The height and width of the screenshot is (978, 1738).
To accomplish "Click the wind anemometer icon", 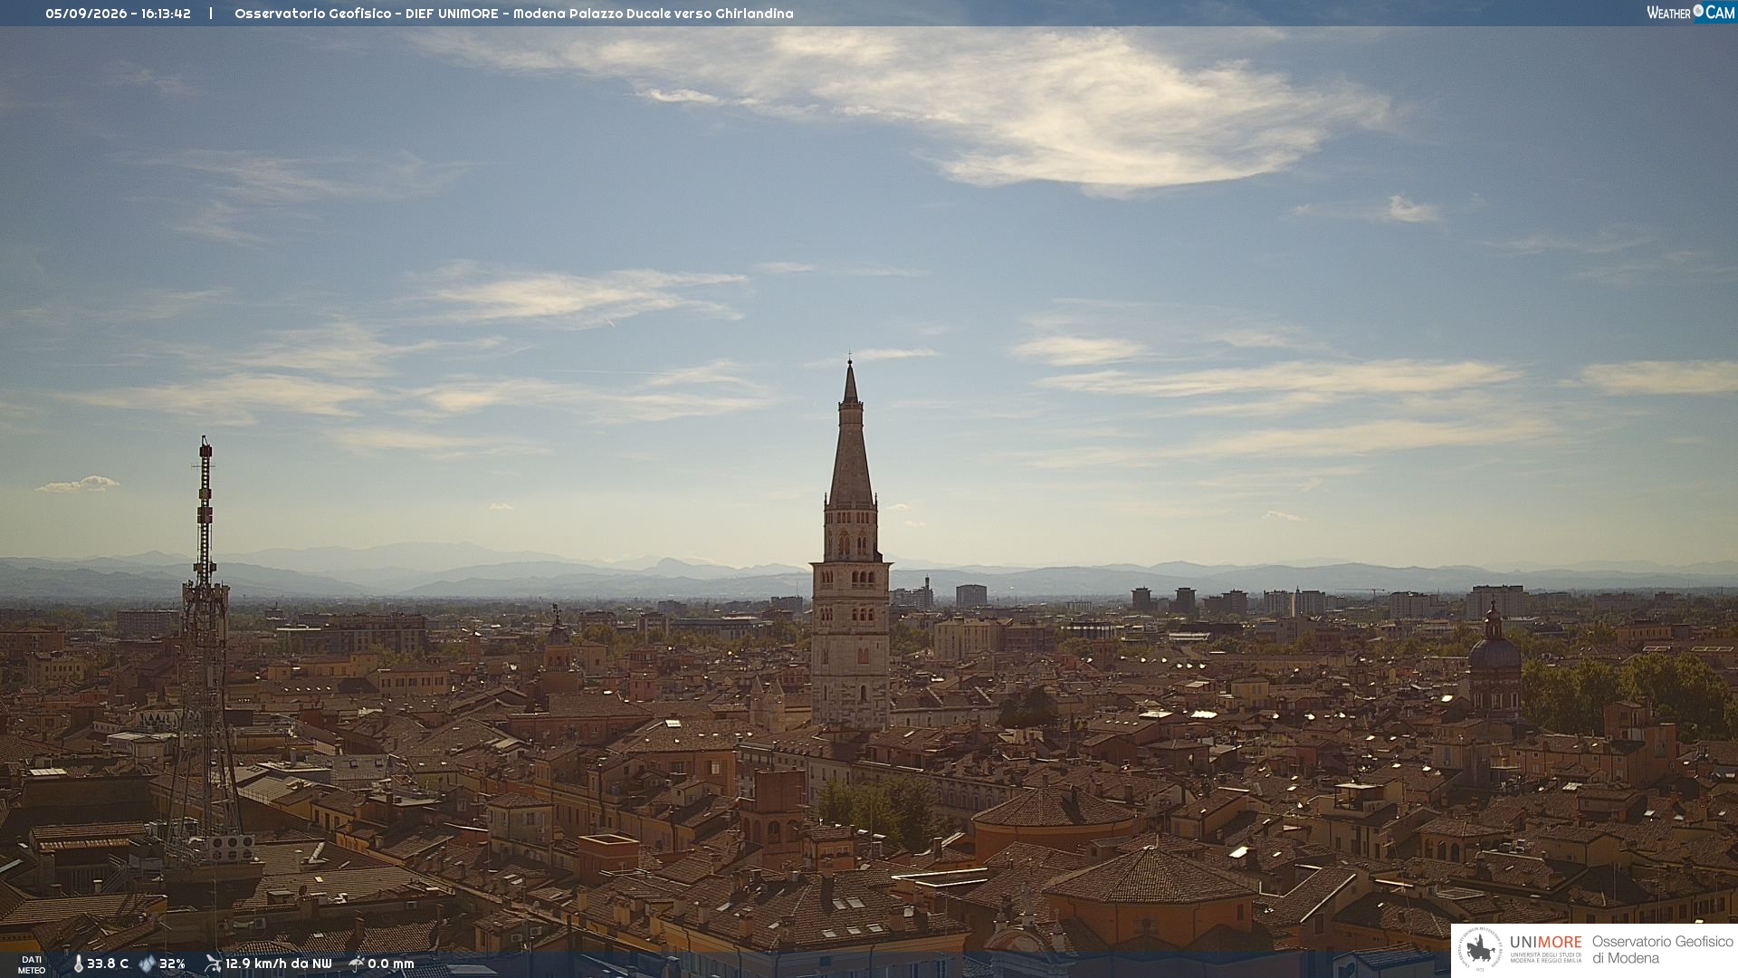I will [x=213, y=963].
